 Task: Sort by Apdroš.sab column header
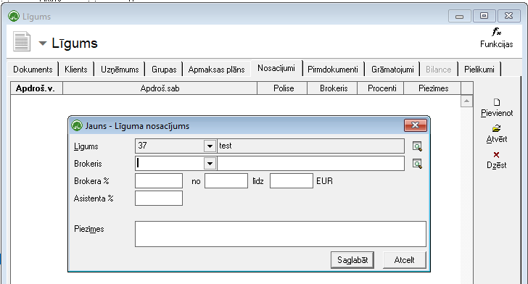160,88
